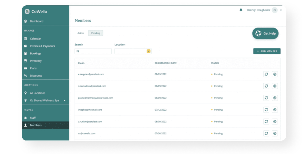Open Invoices & Payments in sidebar
This screenshot has height=154, width=308.
[42, 46]
